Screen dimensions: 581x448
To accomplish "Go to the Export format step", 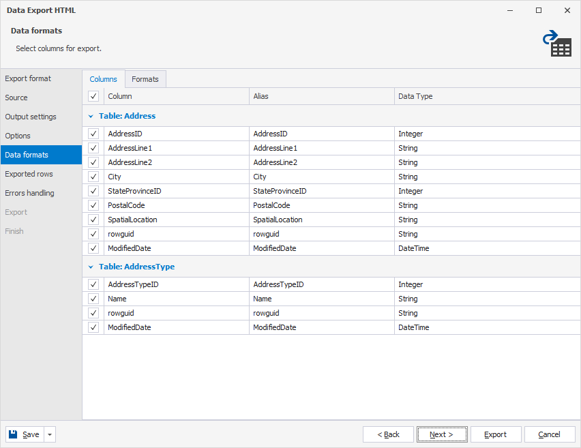I will pos(41,78).
